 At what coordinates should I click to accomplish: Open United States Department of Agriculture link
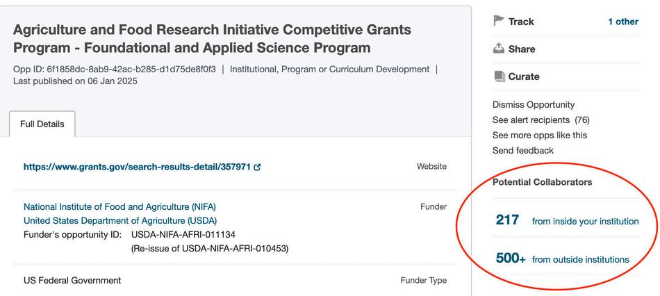tap(120, 221)
